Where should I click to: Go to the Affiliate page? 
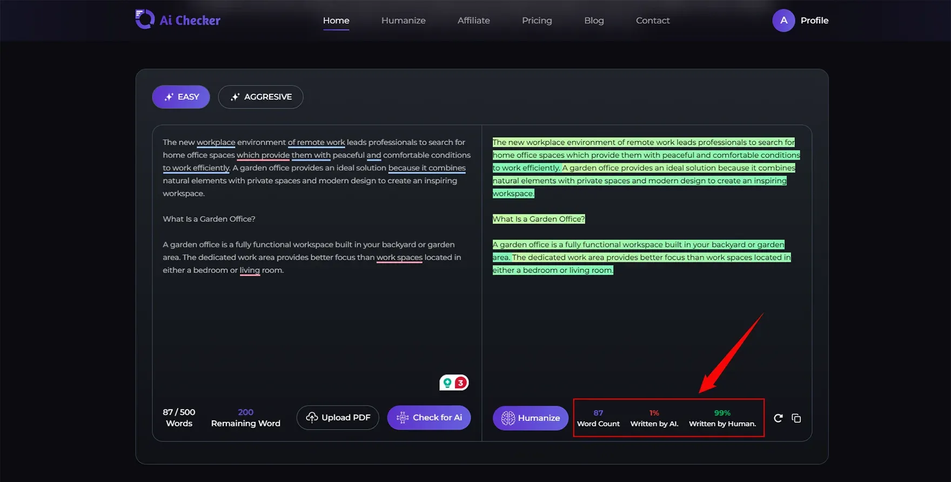point(474,21)
